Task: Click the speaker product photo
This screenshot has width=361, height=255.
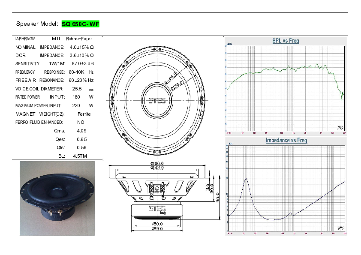Action: [x=57, y=198]
